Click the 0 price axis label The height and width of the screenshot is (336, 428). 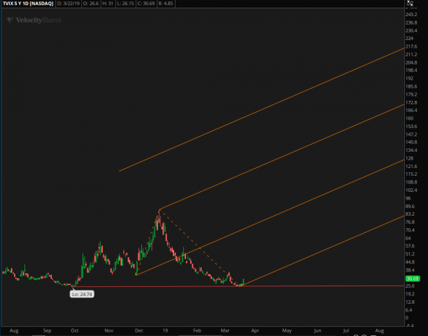[x=407, y=318]
